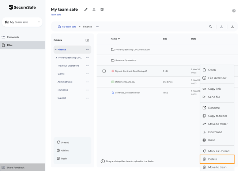Screen dimensions: 245x171
Task: Open the user account profile icon
Action: [x=234, y=11]
